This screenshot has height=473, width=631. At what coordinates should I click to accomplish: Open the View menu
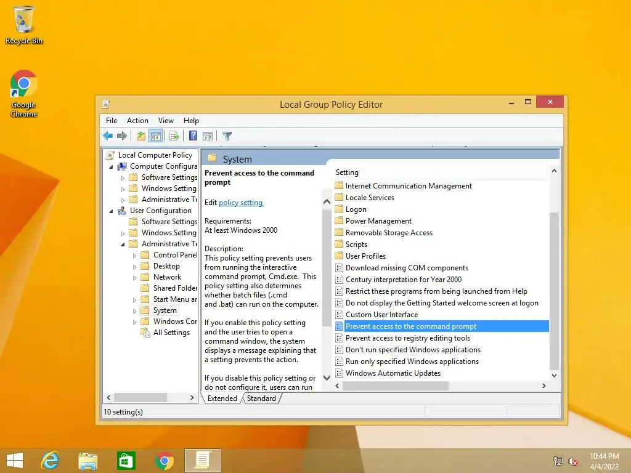pyautogui.click(x=166, y=121)
